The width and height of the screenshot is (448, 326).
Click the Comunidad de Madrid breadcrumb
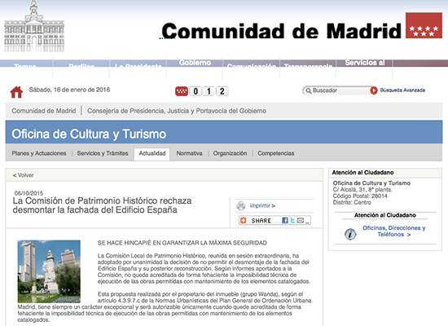[x=44, y=111]
